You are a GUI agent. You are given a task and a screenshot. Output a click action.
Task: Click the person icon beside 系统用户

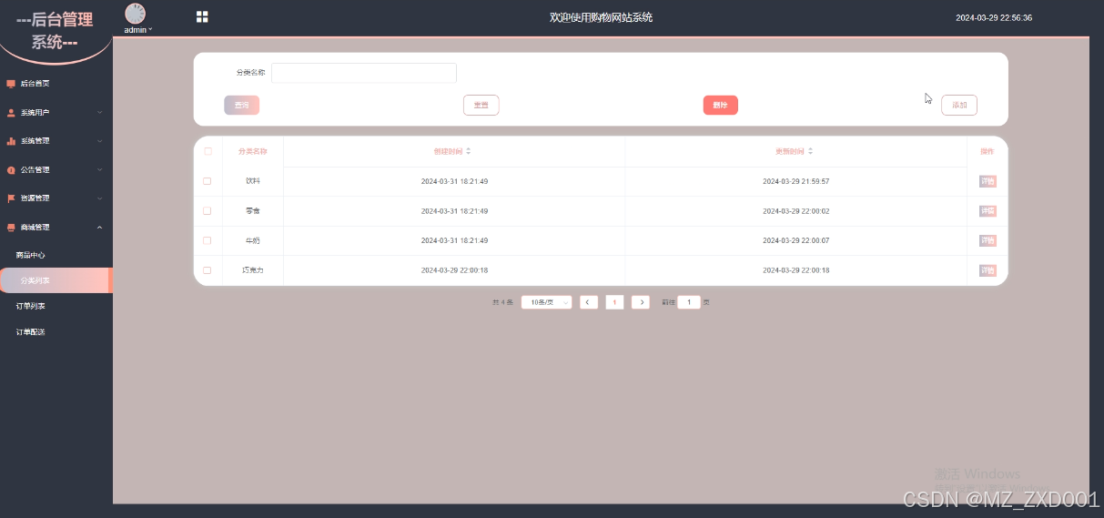coord(11,113)
